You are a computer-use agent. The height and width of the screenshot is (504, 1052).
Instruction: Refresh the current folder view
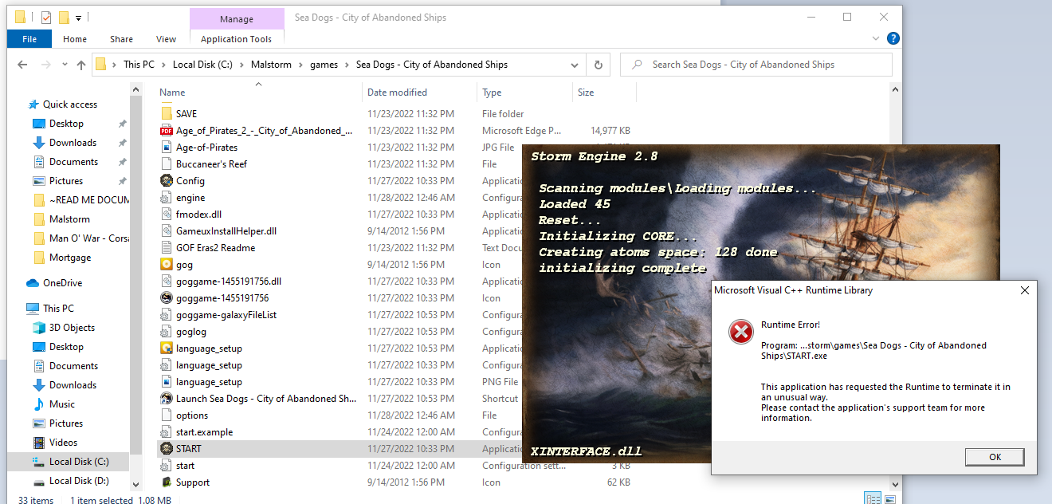point(599,65)
